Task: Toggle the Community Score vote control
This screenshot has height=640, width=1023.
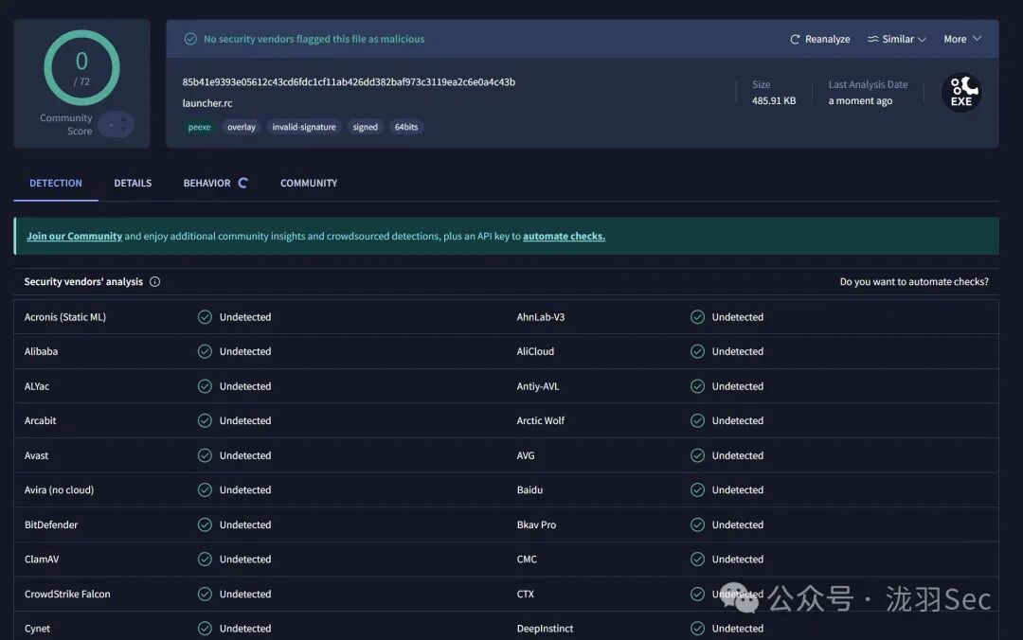Action: (x=116, y=125)
